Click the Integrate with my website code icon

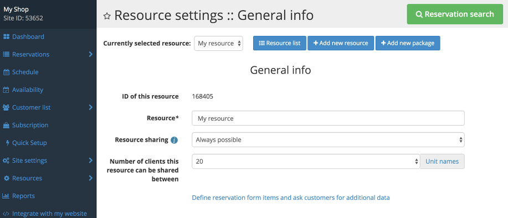coord(6,214)
